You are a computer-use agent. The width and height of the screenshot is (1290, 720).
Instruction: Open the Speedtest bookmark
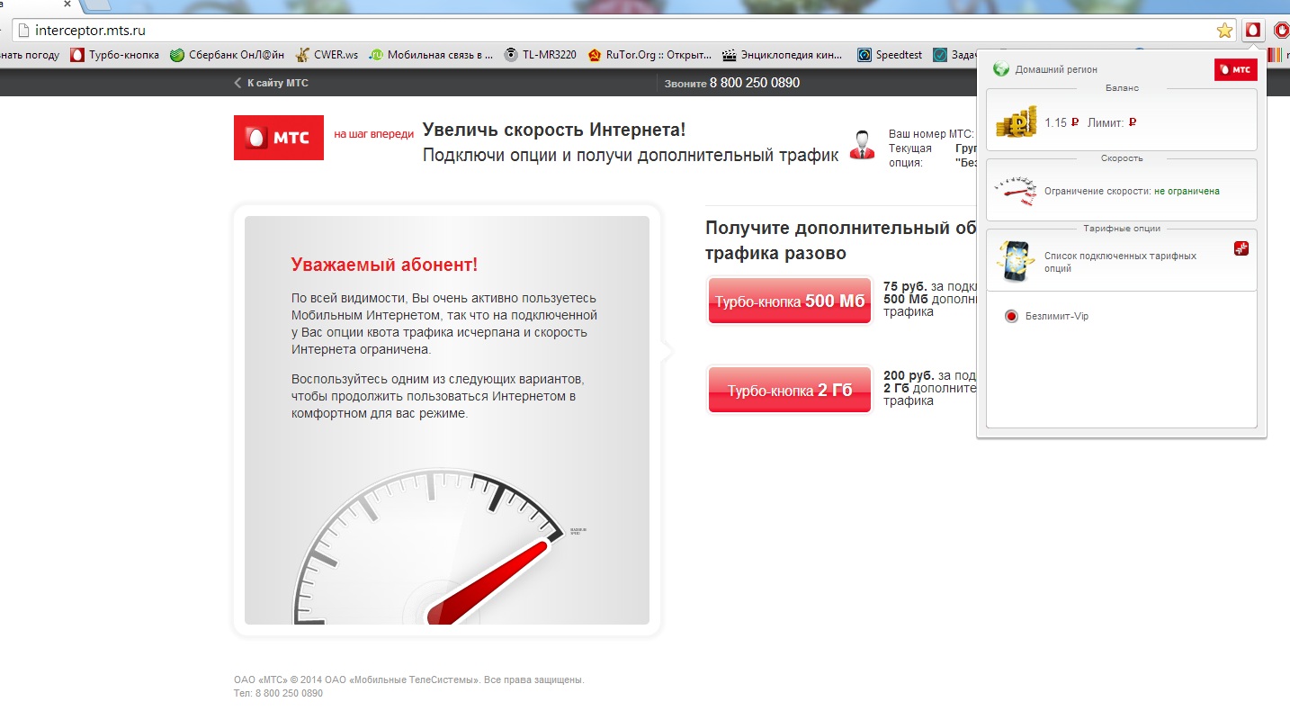pyautogui.click(x=890, y=55)
